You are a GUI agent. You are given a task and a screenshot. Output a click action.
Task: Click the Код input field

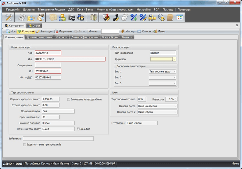click(48, 53)
